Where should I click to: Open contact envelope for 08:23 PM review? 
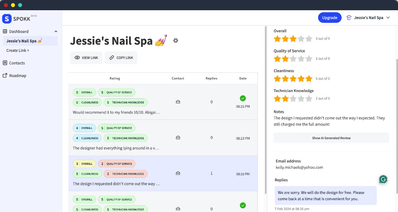pyautogui.click(x=178, y=138)
